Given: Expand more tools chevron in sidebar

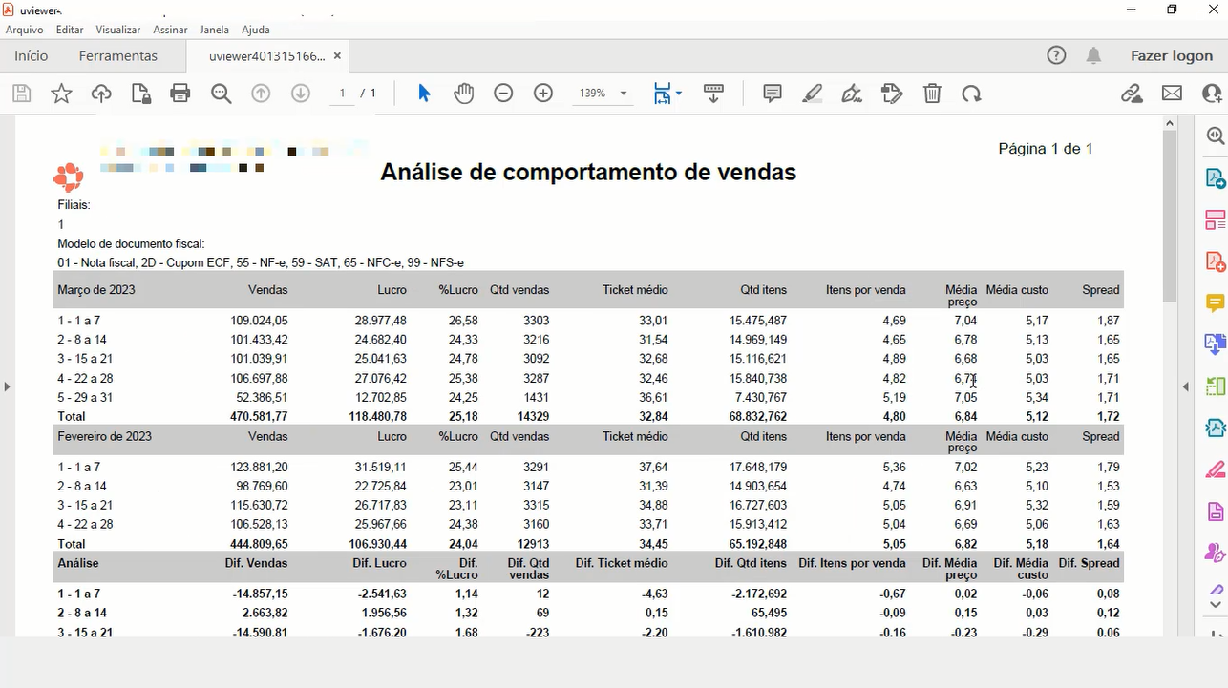Looking at the screenshot, I should click(1216, 604).
